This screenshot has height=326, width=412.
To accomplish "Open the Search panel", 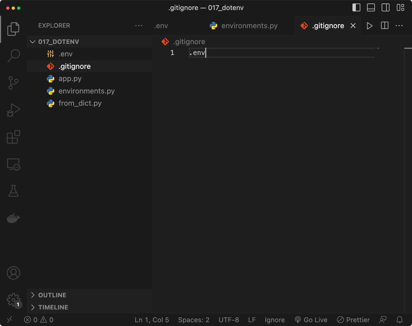I will tap(13, 56).
